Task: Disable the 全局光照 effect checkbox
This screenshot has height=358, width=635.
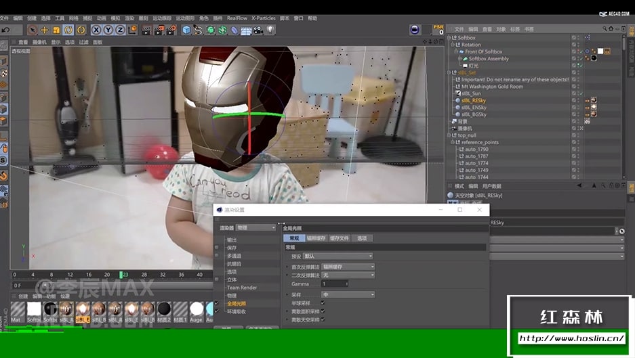Action: click(x=217, y=303)
